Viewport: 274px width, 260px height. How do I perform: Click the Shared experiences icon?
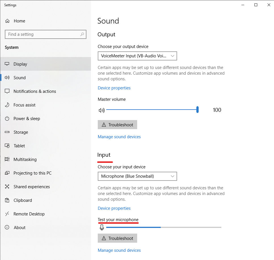click(x=7, y=187)
